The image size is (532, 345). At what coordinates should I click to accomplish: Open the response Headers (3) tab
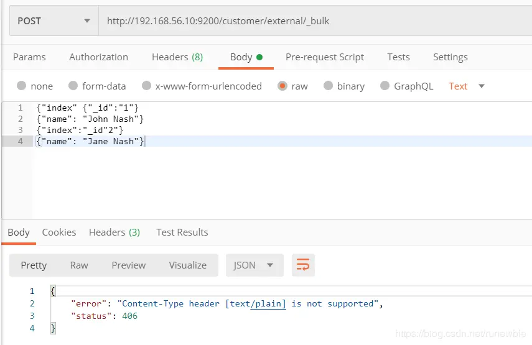click(114, 232)
